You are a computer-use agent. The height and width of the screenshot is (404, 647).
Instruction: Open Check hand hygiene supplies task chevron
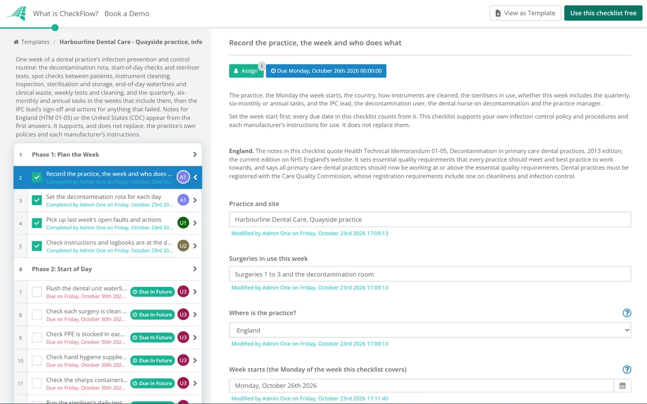195,361
